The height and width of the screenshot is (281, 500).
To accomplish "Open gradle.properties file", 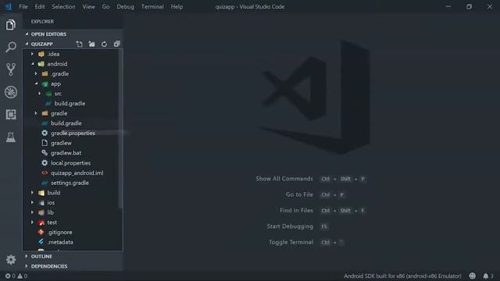I will click(x=73, y=133).
